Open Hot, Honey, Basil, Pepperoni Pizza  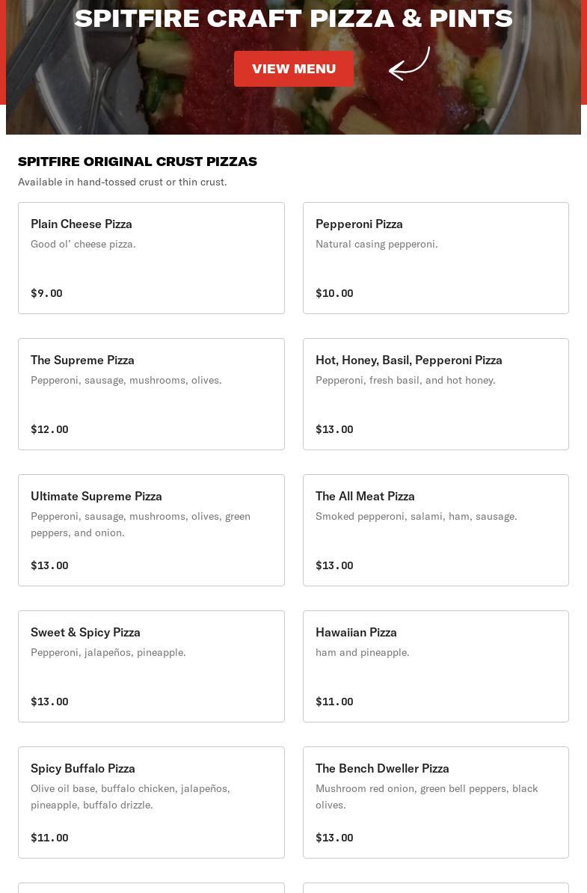(435, 394)
